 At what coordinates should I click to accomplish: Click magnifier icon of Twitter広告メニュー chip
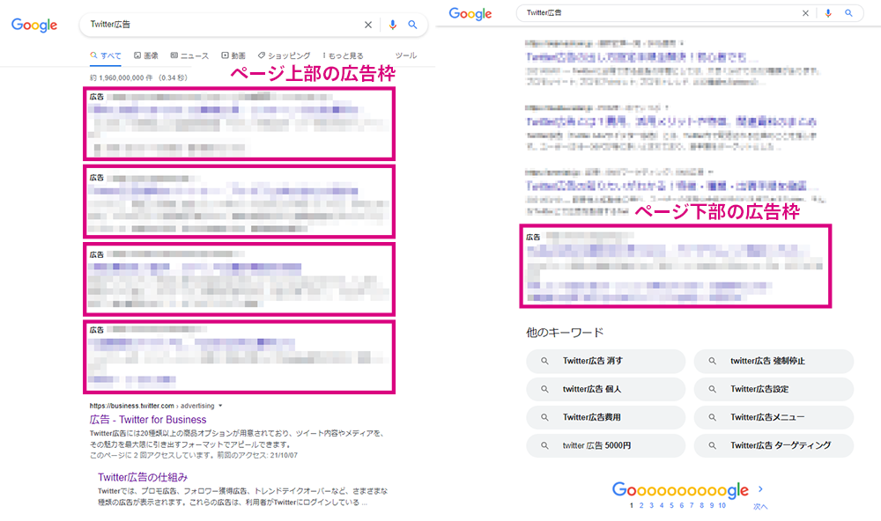coord(712,417)
